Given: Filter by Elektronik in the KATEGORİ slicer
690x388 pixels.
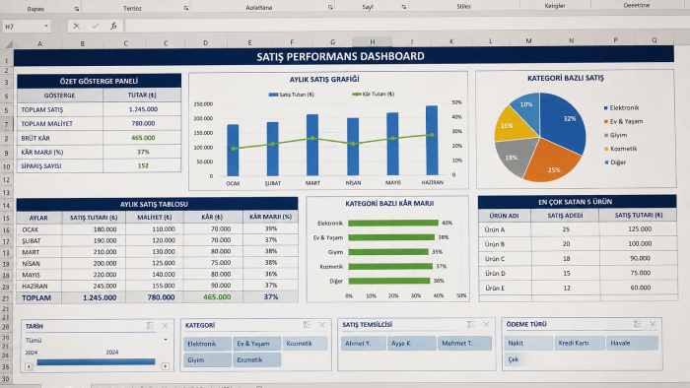Looking at the screenshot, I should point(207,344).
